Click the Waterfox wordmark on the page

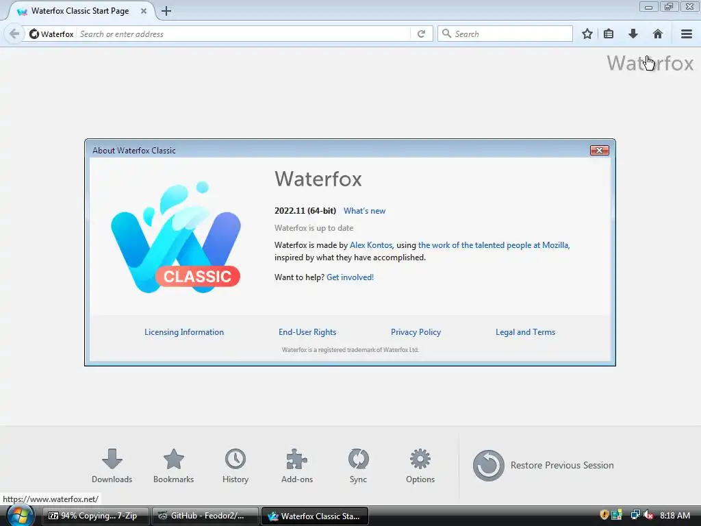(x=650, y=63)
